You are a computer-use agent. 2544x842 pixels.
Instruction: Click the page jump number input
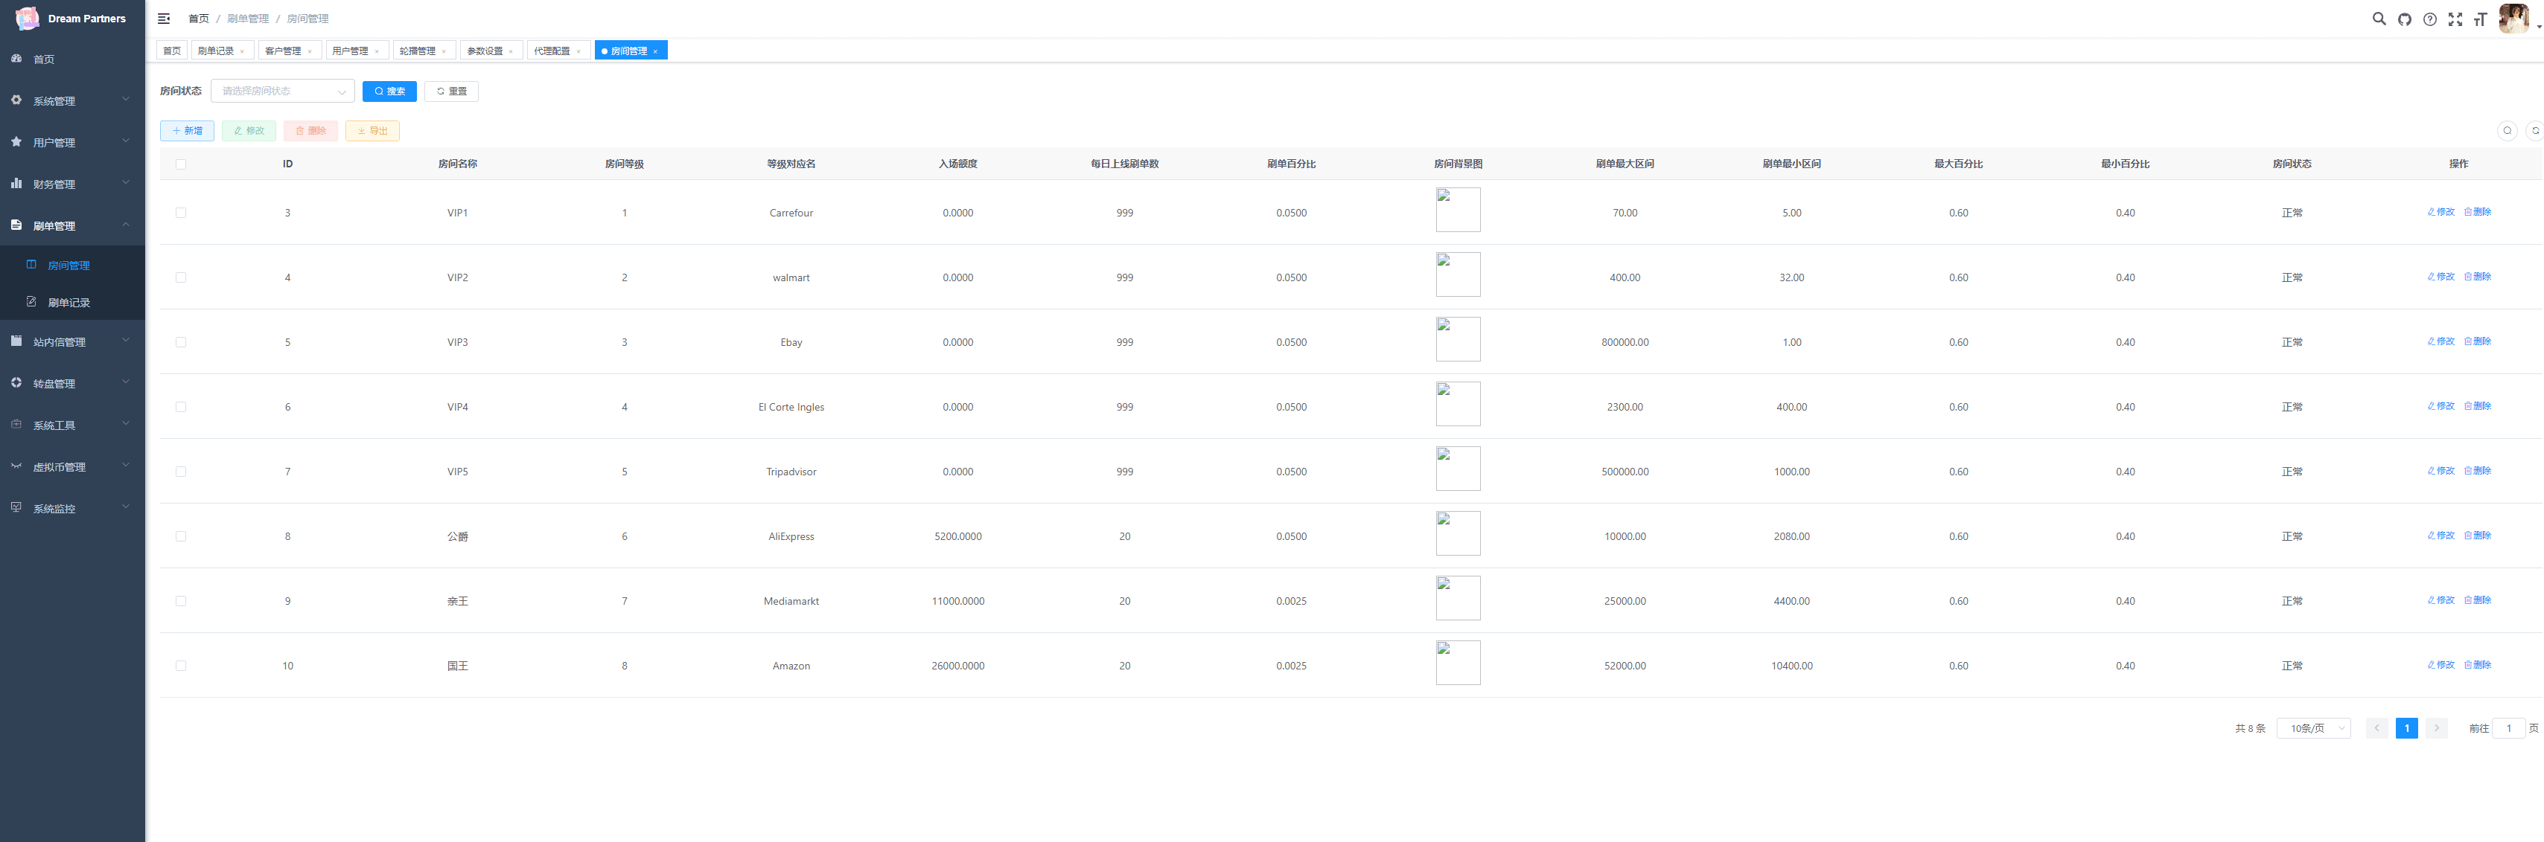2508,728
